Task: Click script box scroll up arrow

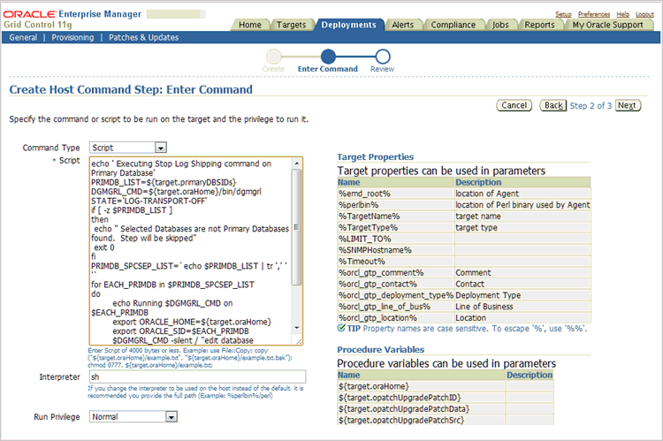Action: (297, 163)
